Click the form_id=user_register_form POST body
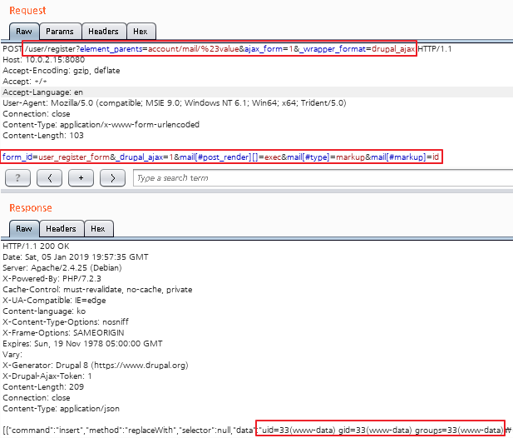This screenshot has width=513, height=438. (221, 157)
